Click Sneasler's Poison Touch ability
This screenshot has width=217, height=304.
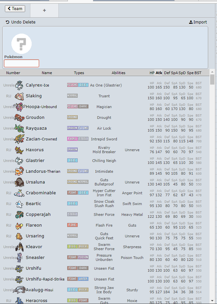pos(132,258)
